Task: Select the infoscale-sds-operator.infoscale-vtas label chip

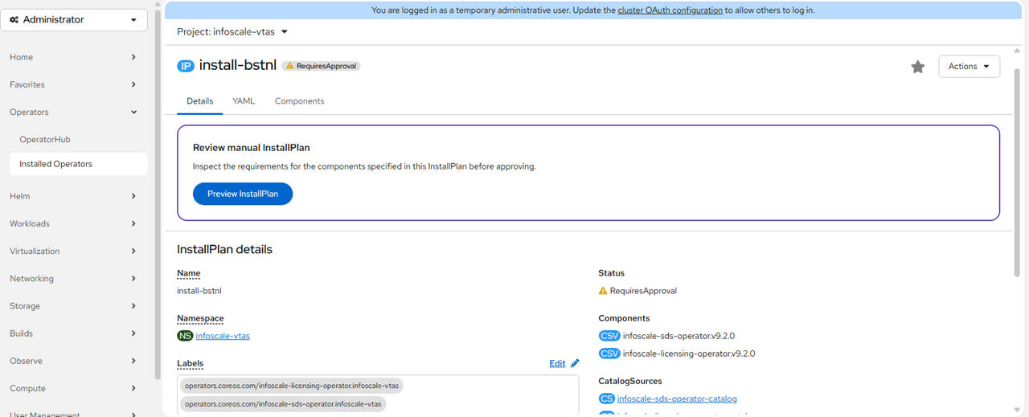Action: tap(283, 403)
